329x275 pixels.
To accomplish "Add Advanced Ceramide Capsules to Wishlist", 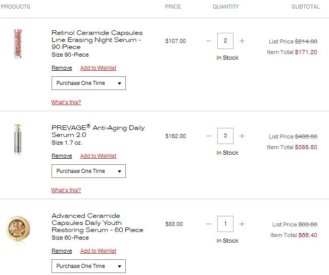I will (x=98, y=251).
